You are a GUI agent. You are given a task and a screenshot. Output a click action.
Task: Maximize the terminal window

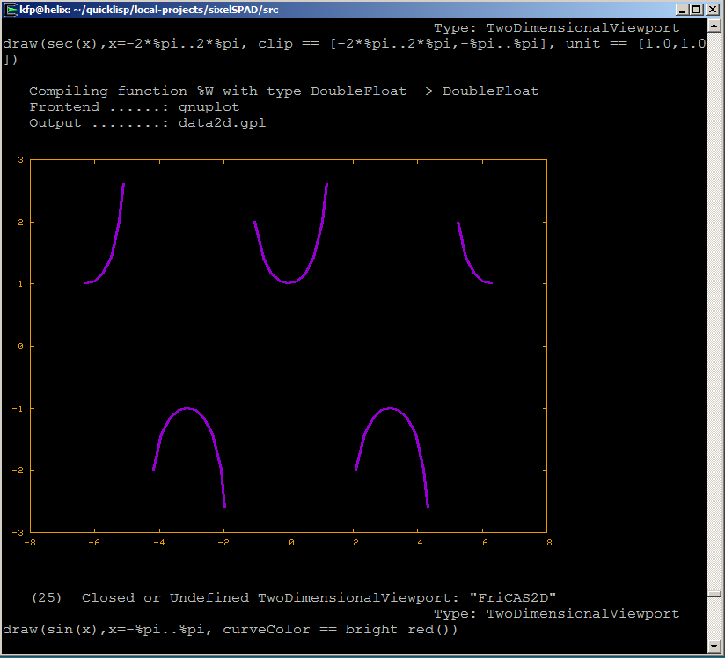coord(696,10)
